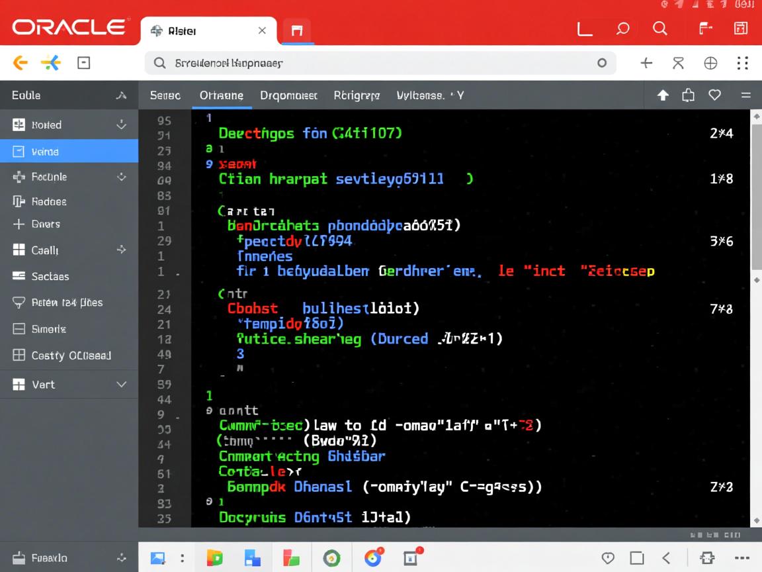
Task: Expand the Noited sidebar dropdown arrow
Action: [x=121, y=124]
